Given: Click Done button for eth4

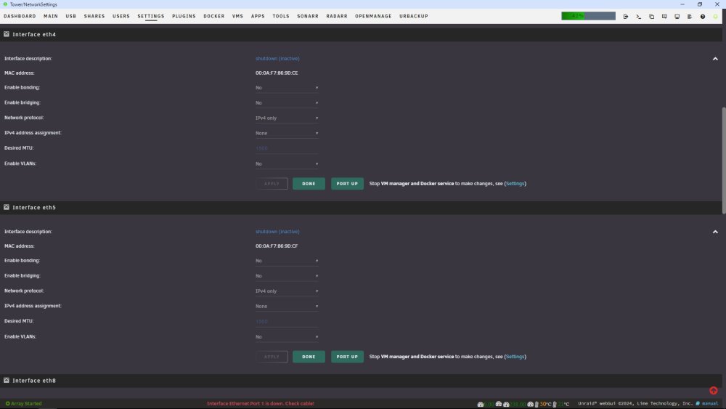Looking at the screenshot, I should [x=309, y=184].
